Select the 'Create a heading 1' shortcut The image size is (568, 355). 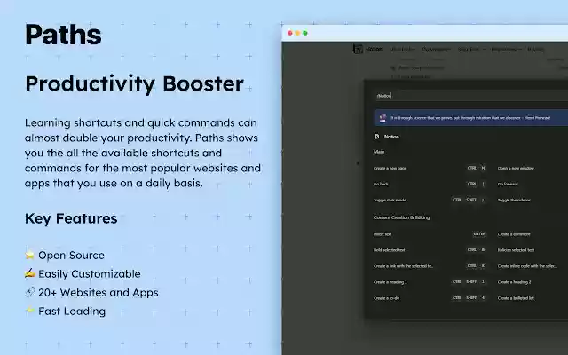tap(390, 282)
